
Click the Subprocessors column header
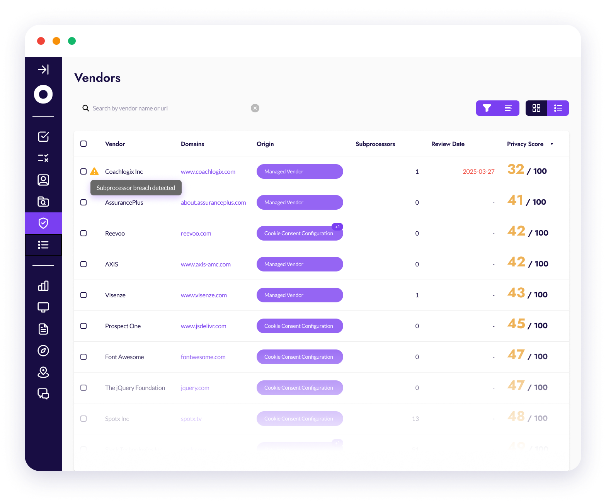[x=375, y=144]
